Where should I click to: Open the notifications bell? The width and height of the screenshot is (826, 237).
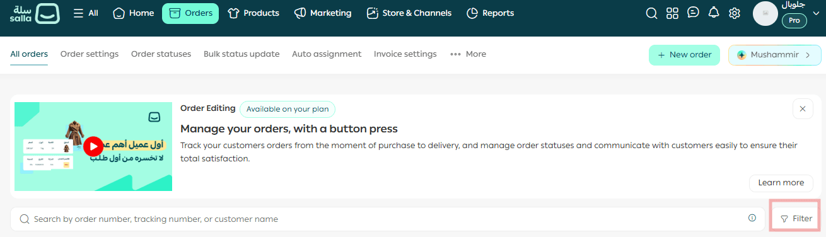click(x=714, y=13)
